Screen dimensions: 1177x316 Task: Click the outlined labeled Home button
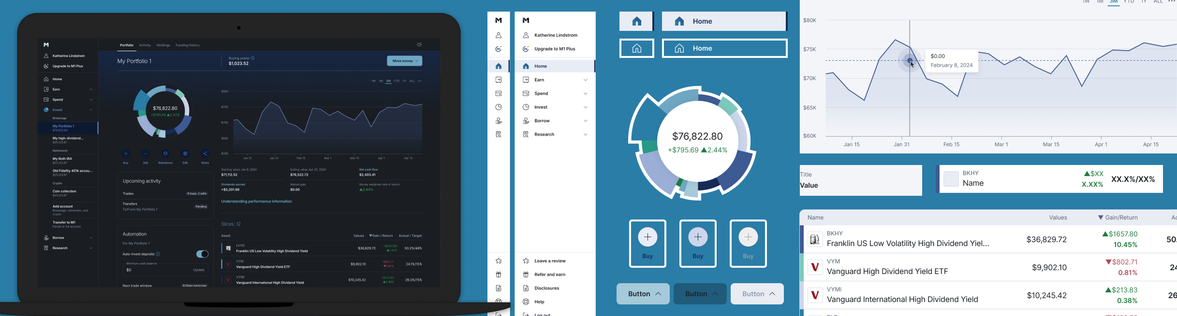(x=724, y=48)
